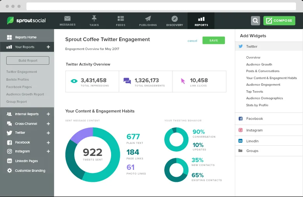The height and width of the screenshot is (197, 303).
Task: Select Reports Home in sidebar
Action: [x=26, y=37]
